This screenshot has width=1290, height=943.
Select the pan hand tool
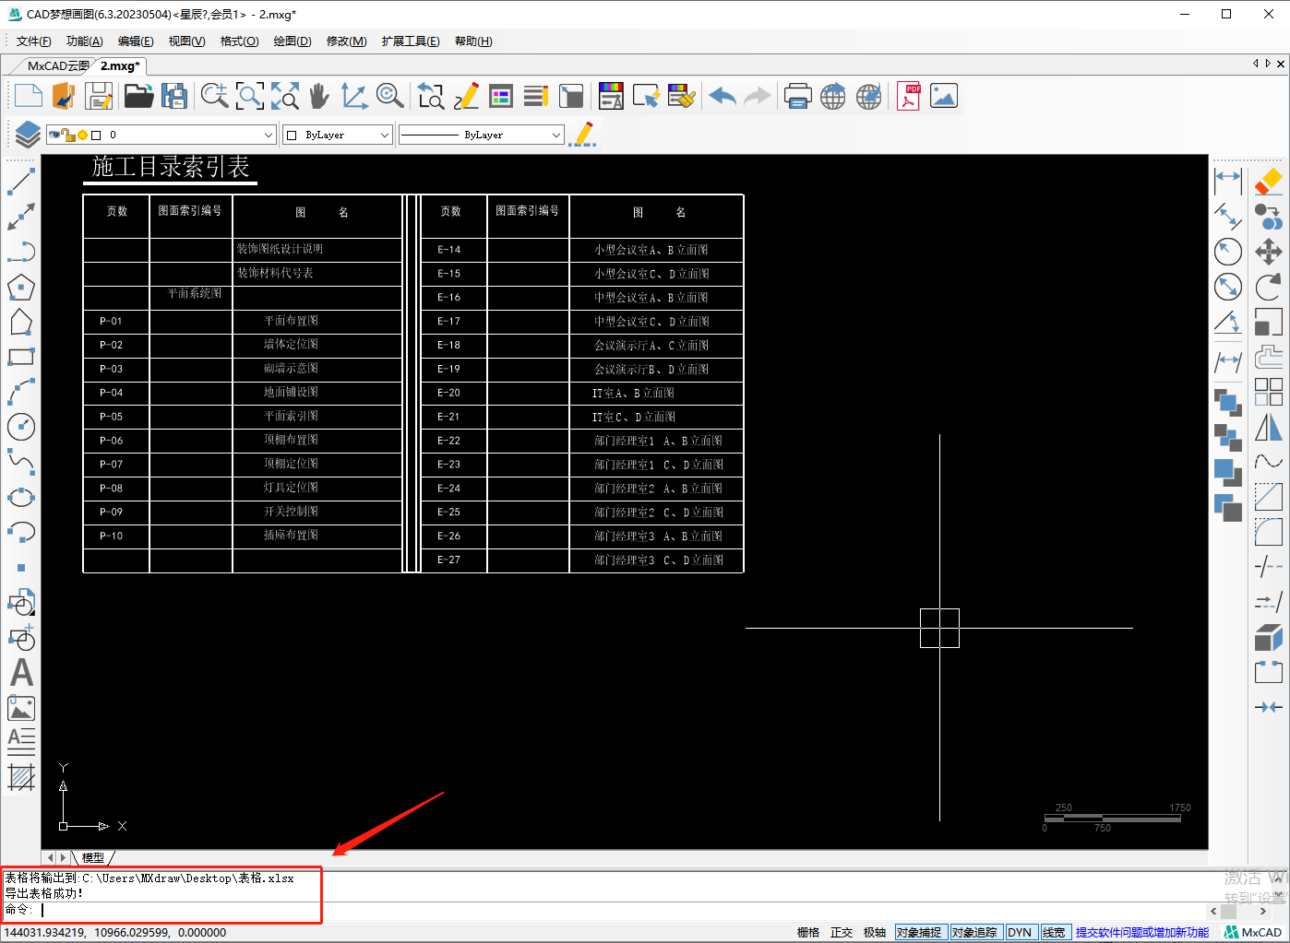pyautogui.click(x=318, y=96)
